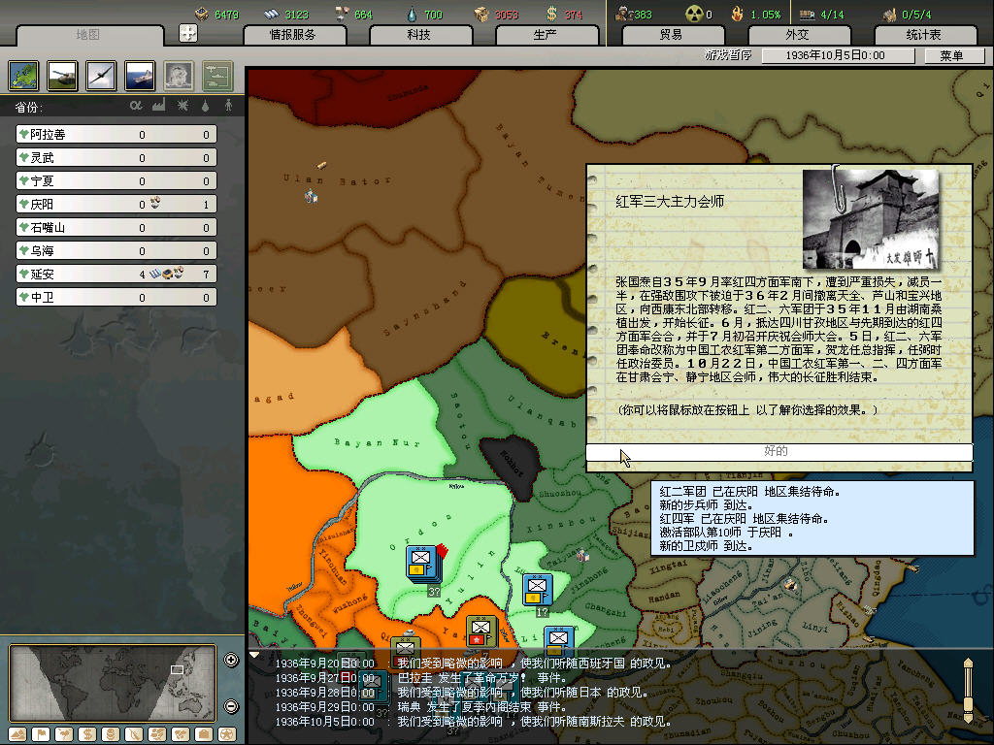
Task: Select province 乌海 in the list
Action: click(x=116, y=250)
